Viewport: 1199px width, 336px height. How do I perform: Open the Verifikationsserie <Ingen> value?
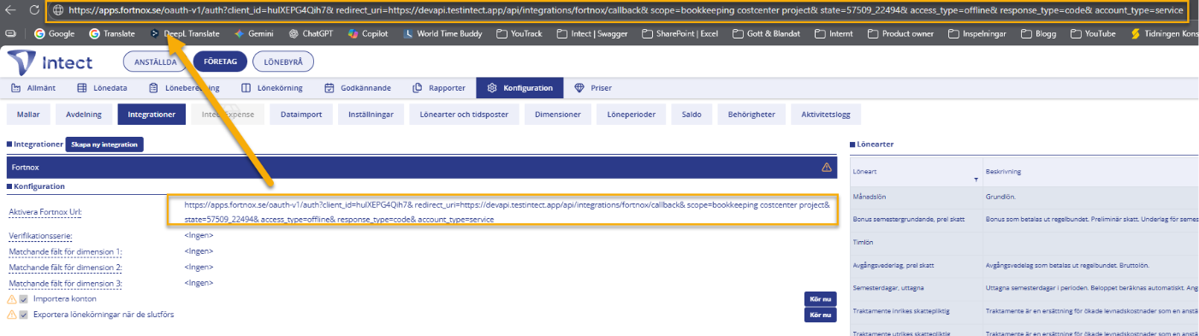(x=199, y=235)
